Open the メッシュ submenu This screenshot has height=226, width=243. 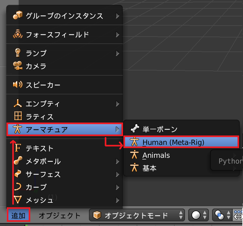coord(64,200)
